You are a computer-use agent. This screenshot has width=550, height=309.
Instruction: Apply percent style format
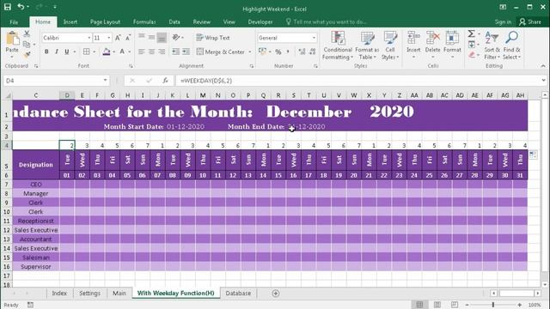(278, 51)
